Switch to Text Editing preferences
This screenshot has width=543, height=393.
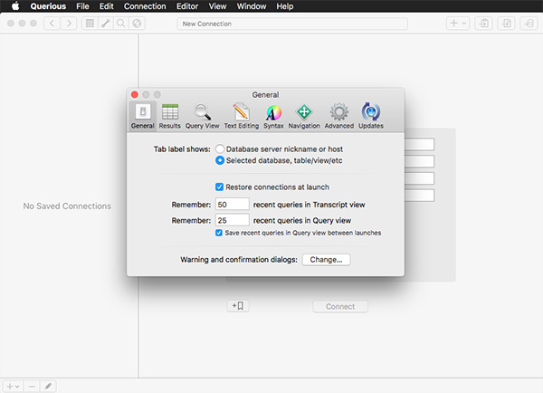(241, 116)
